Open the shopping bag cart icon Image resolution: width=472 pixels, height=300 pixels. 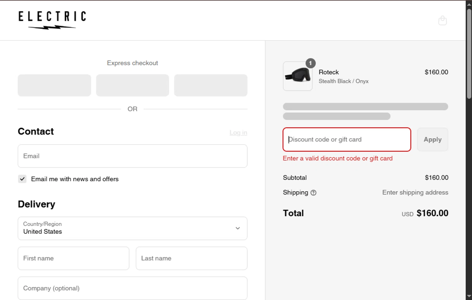(x=442, y=20)
